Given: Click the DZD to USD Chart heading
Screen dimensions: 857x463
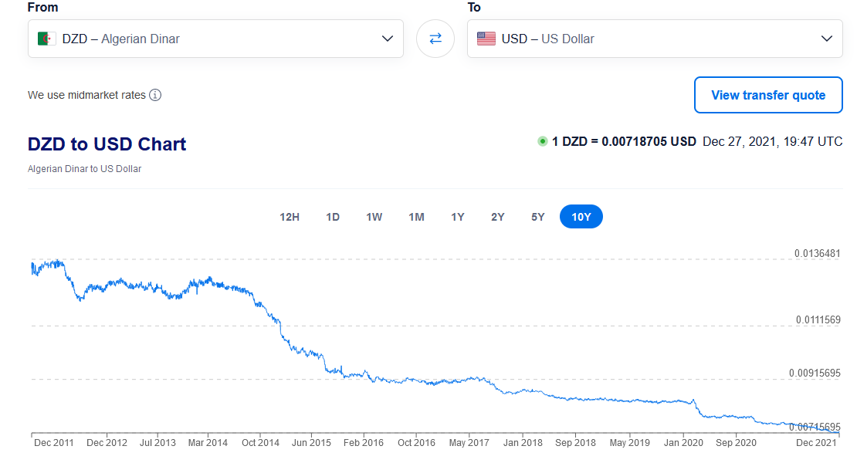Looking at the screenshot, I should point(107,144).
